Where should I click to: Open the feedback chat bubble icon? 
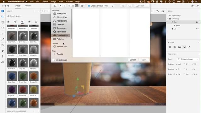198,6
